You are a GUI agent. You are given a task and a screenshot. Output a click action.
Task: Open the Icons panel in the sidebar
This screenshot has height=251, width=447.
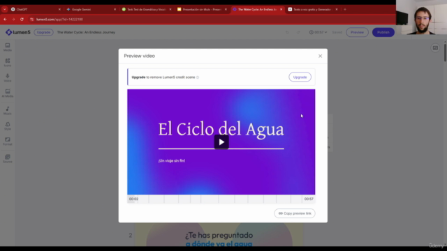(8, 63)
